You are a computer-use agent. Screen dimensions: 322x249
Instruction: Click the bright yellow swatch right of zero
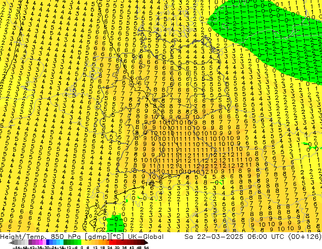pyautogui.click(x=83, y=242)
